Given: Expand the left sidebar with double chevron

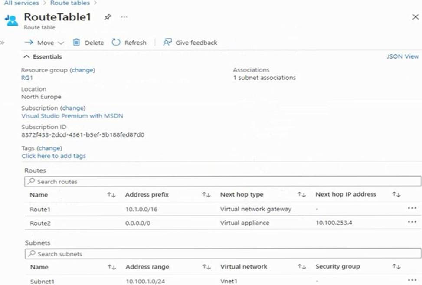Looking at the screenshot, I should (x=3, y=43).
